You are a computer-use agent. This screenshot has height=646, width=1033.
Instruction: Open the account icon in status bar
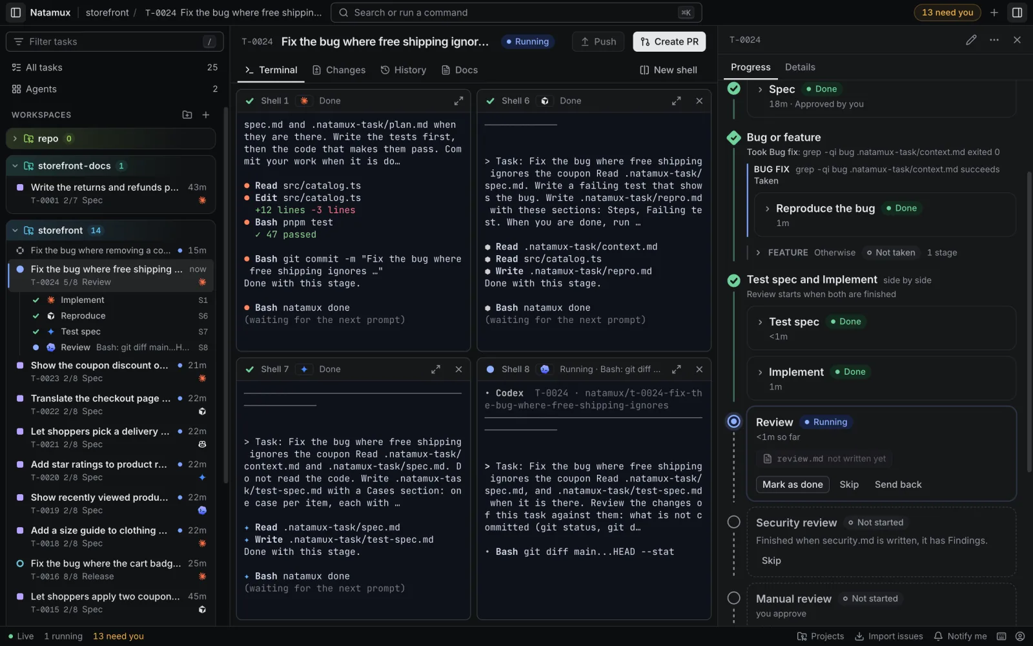click(1020, 636)
